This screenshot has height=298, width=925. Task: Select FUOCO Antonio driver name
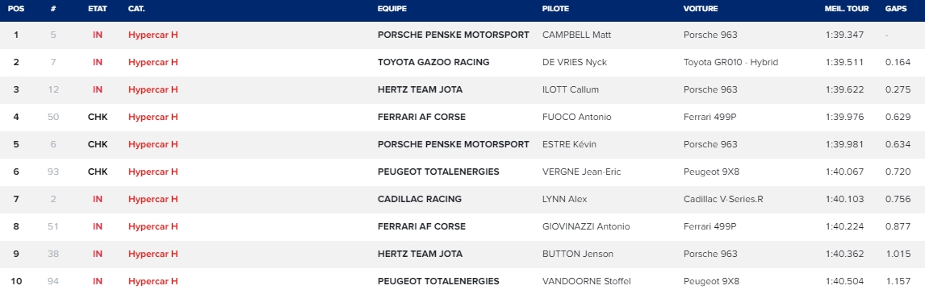tap(576, 118)
